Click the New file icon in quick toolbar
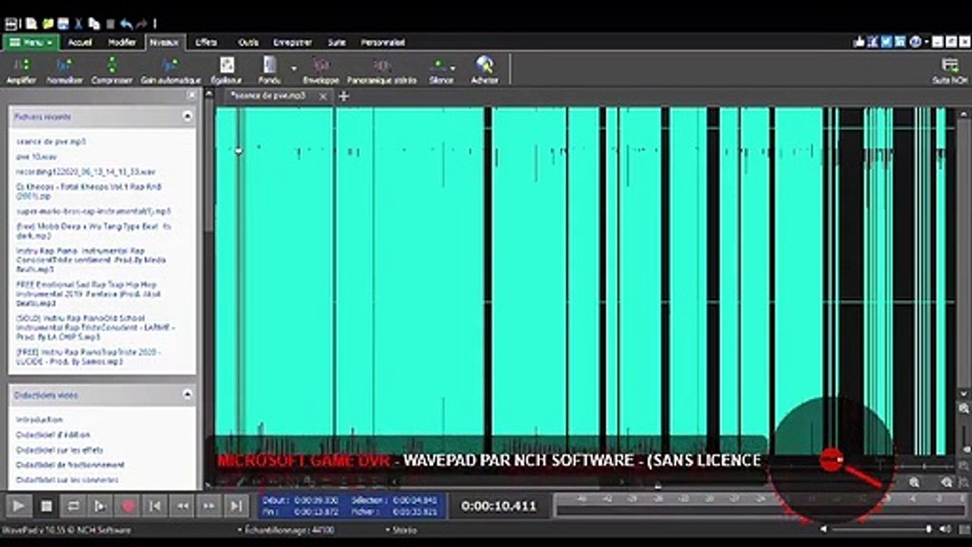Image resolution: width=972 pixels, height=547 pixels. coord(31,24)
